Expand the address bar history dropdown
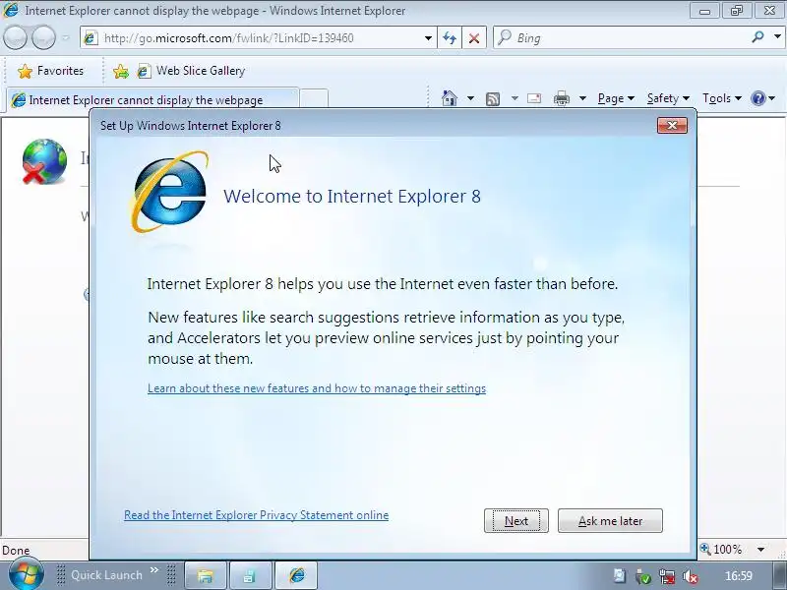This screenshot has width=787, height=590. pos(428,38)
